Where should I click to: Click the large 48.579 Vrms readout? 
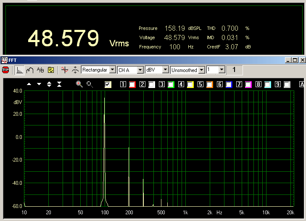coord(79,38)
